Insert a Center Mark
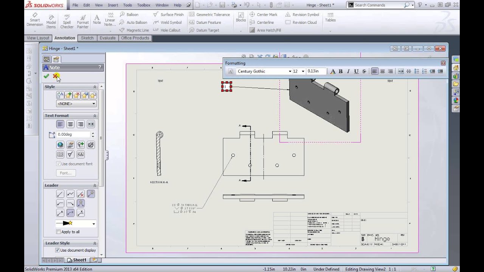This screenshot has width=484, height=272. point(264,14)
